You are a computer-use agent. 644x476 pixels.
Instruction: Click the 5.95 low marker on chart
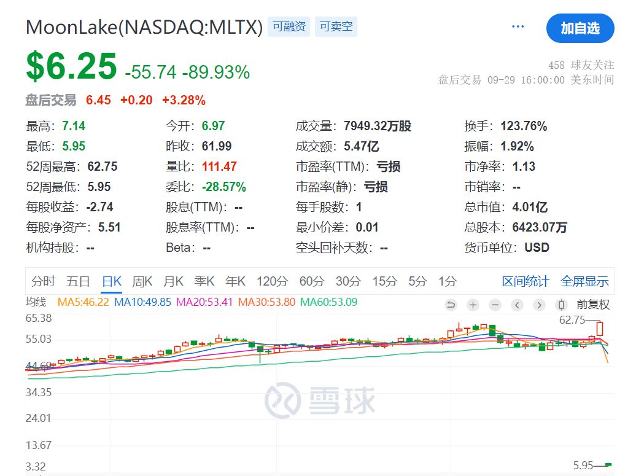[583, 466]
